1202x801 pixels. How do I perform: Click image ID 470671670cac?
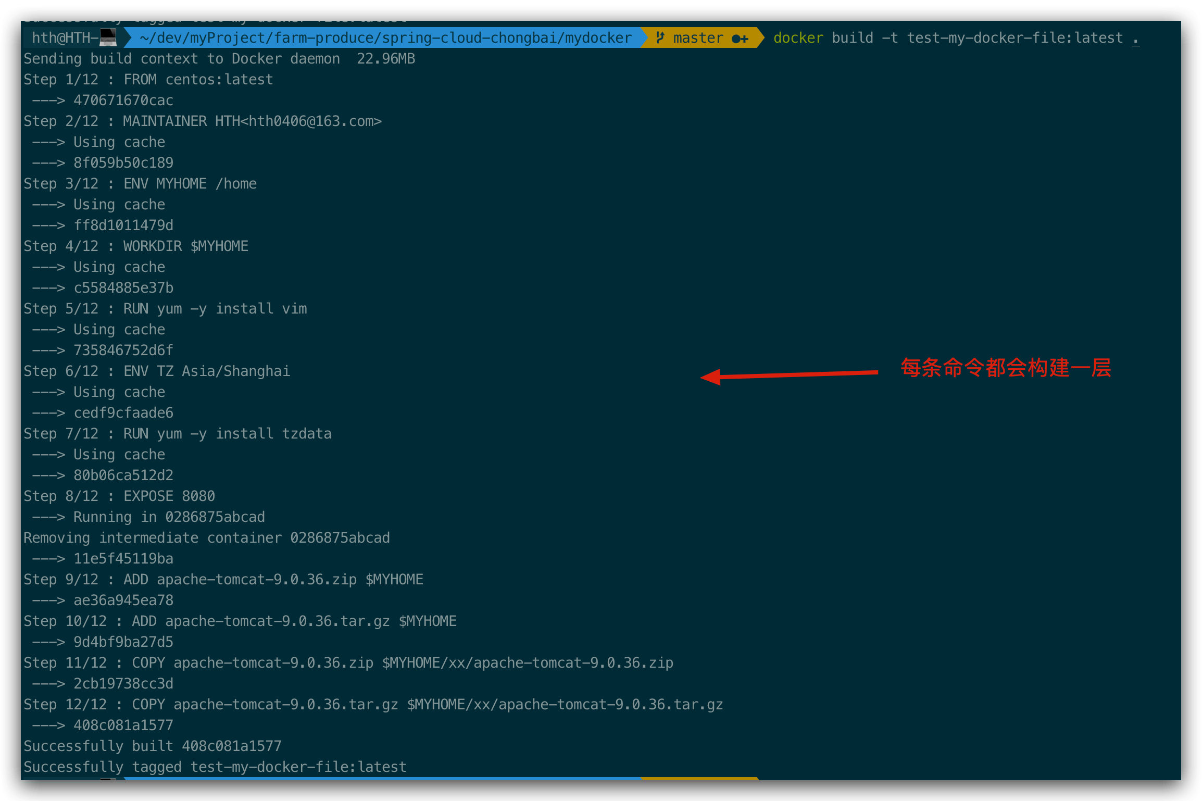click(x=123, y=101)
